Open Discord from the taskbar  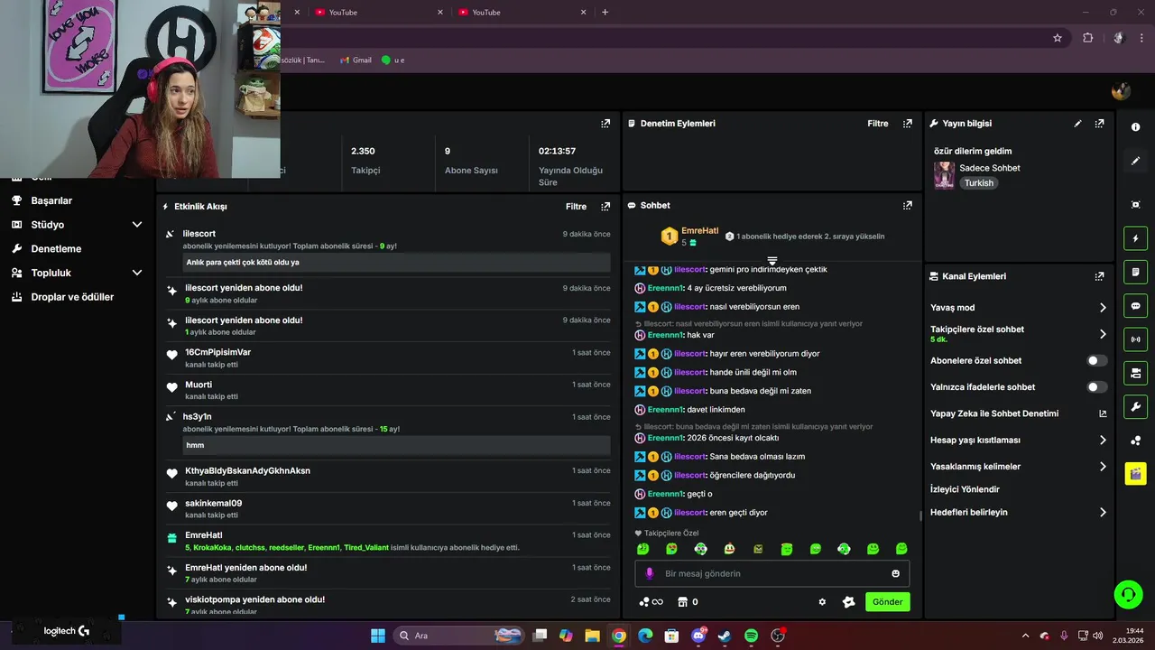pyautogui.click(x=698, y=636)
